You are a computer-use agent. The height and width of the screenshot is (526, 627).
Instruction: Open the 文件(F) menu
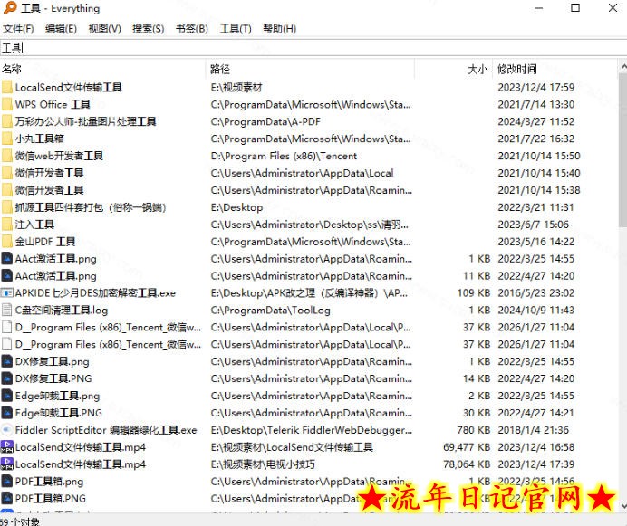(x=18, y=29)
